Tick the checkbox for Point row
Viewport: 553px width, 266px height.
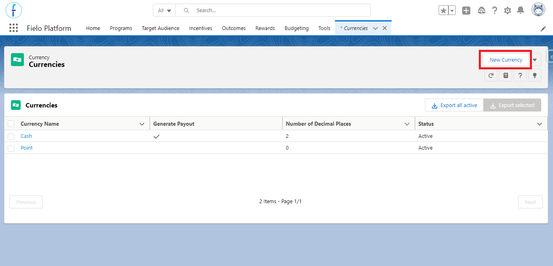[11, 148]
